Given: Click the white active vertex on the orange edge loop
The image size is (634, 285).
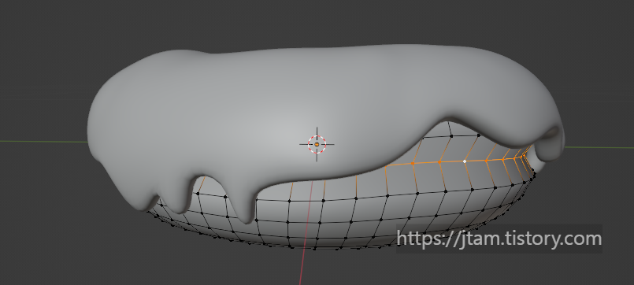Looking at the screenshot, I should [465, 161].
